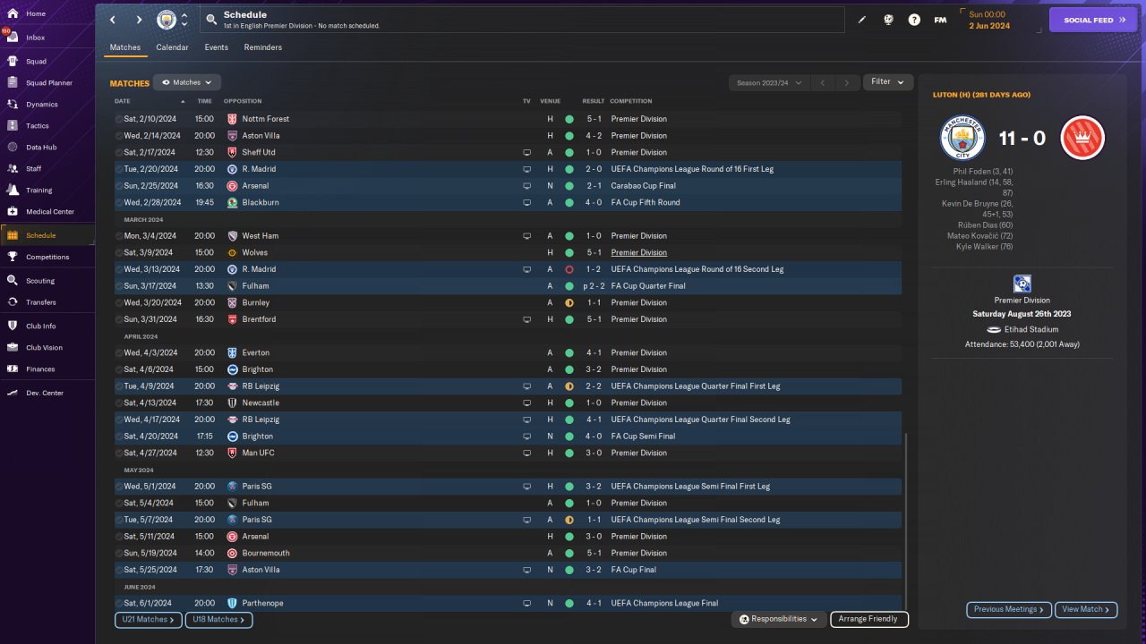
Task: Sort matches by the Date column header
Action: click(x=123, y=101)
